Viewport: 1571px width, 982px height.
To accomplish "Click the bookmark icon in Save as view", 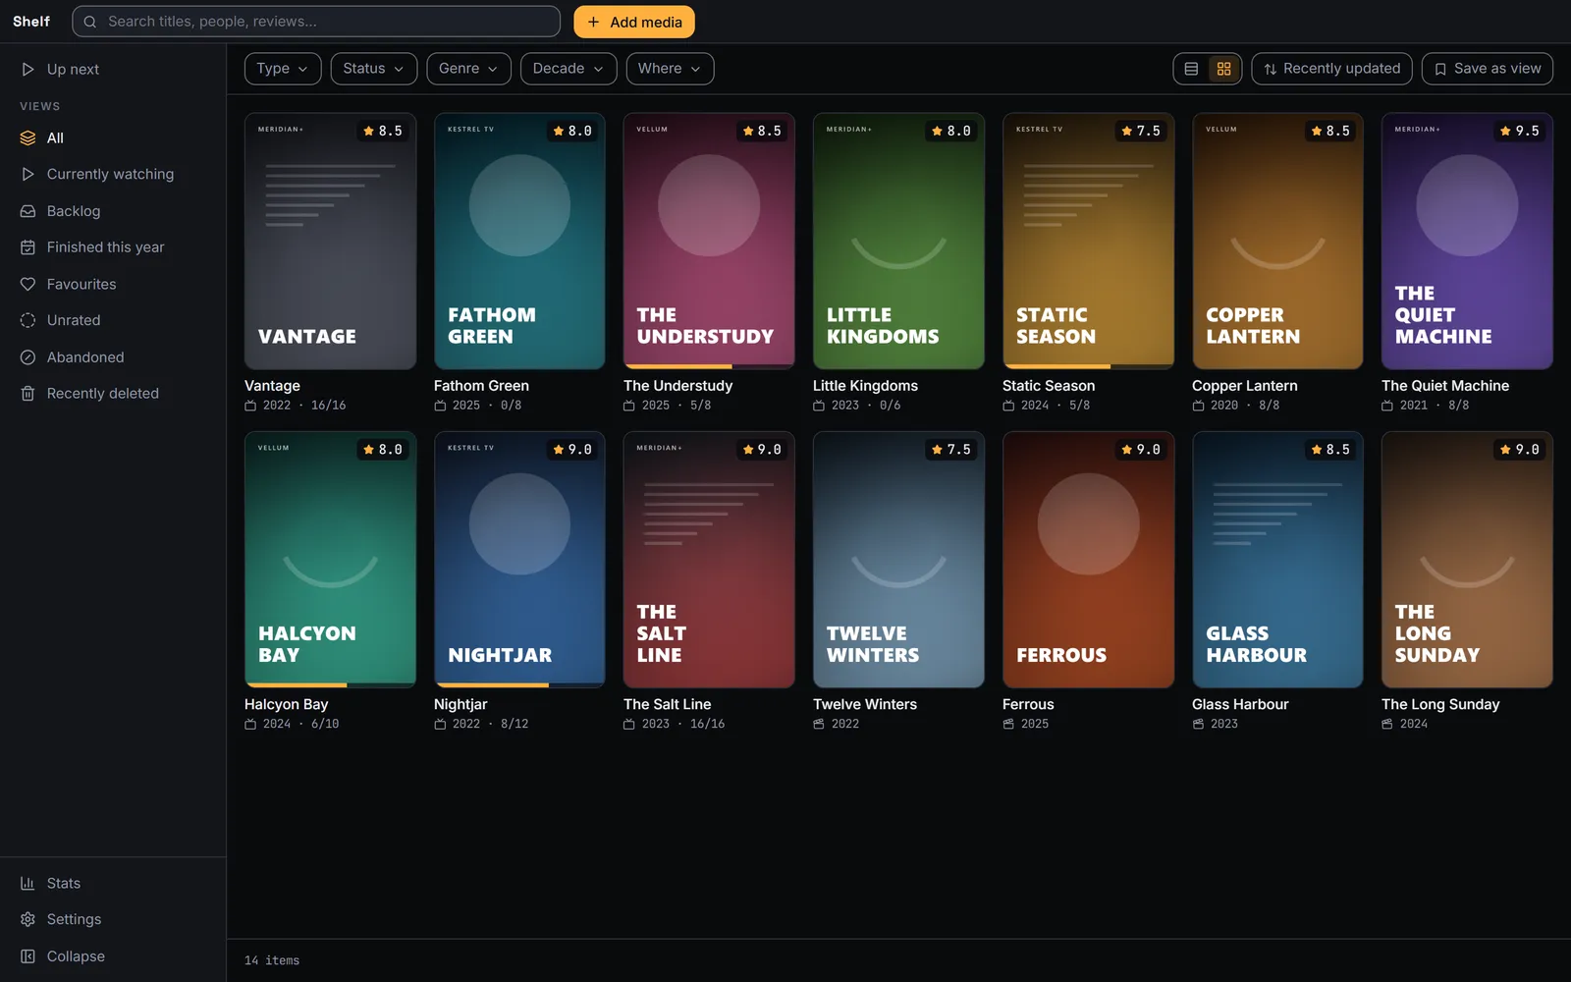I will point(1440,69).
